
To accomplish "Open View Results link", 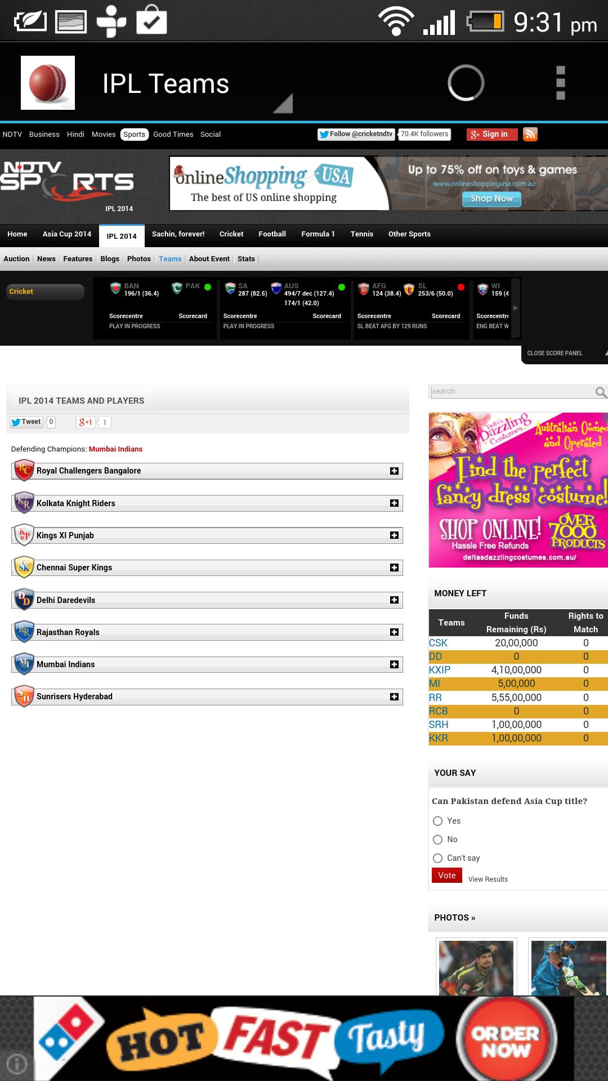I will coord(488,879).
